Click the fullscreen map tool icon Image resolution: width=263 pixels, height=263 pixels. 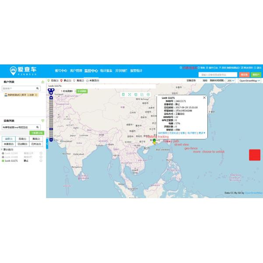pos(129,95)
